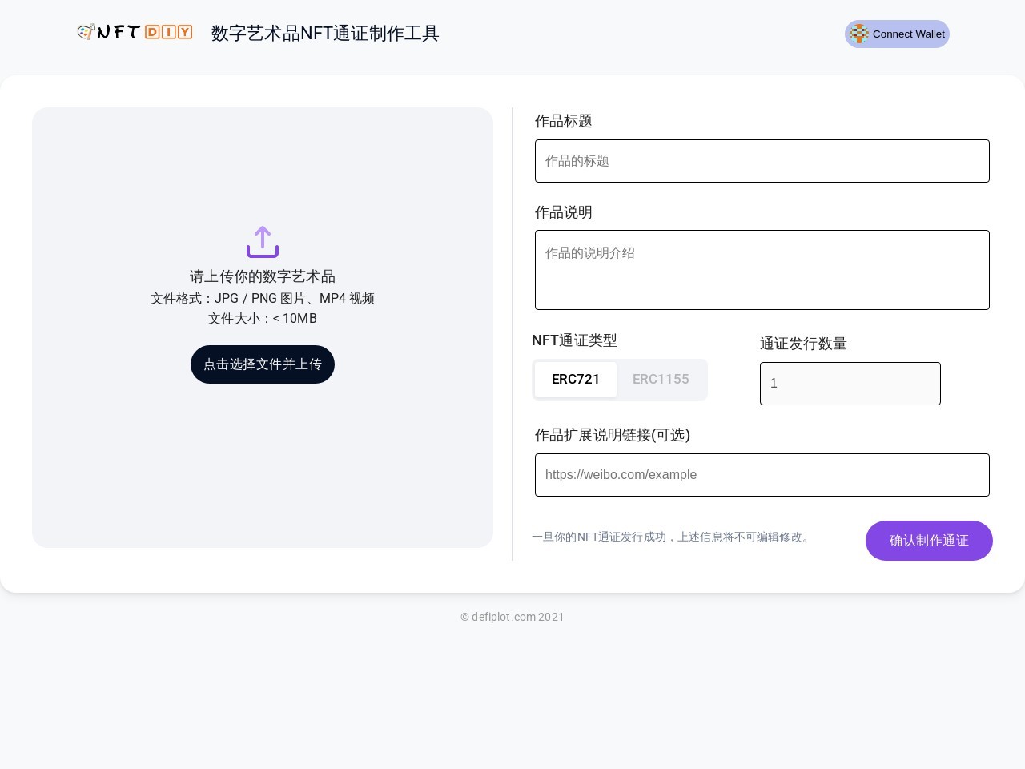The height and width of the screenshot is (769, 1025).
Task: Focus the 通证发行数量 quantity field
Action: pos(850,384)
